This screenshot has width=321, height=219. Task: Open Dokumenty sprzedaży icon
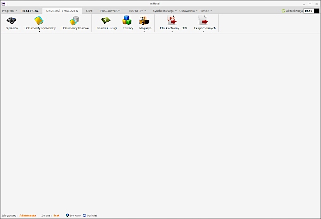[39, 20]
